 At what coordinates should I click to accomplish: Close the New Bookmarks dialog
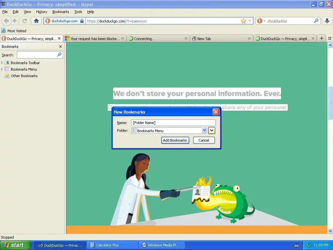point(216,112)
